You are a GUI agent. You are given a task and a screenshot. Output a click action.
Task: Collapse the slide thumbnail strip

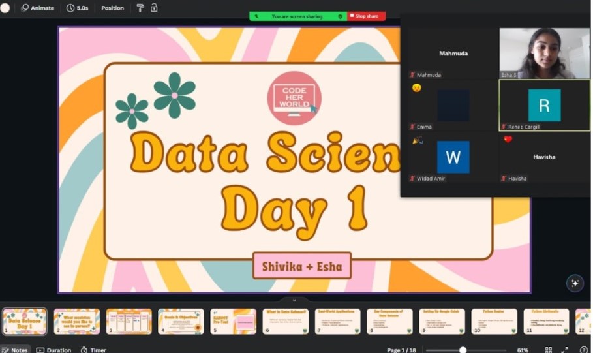click(294, 300)
